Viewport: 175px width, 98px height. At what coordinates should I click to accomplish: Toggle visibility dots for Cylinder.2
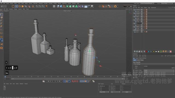142,10
